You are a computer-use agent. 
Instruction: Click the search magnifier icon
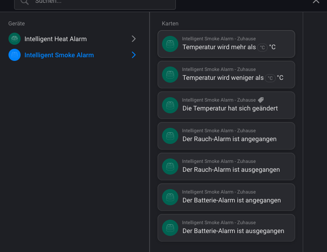click(25, 2)
